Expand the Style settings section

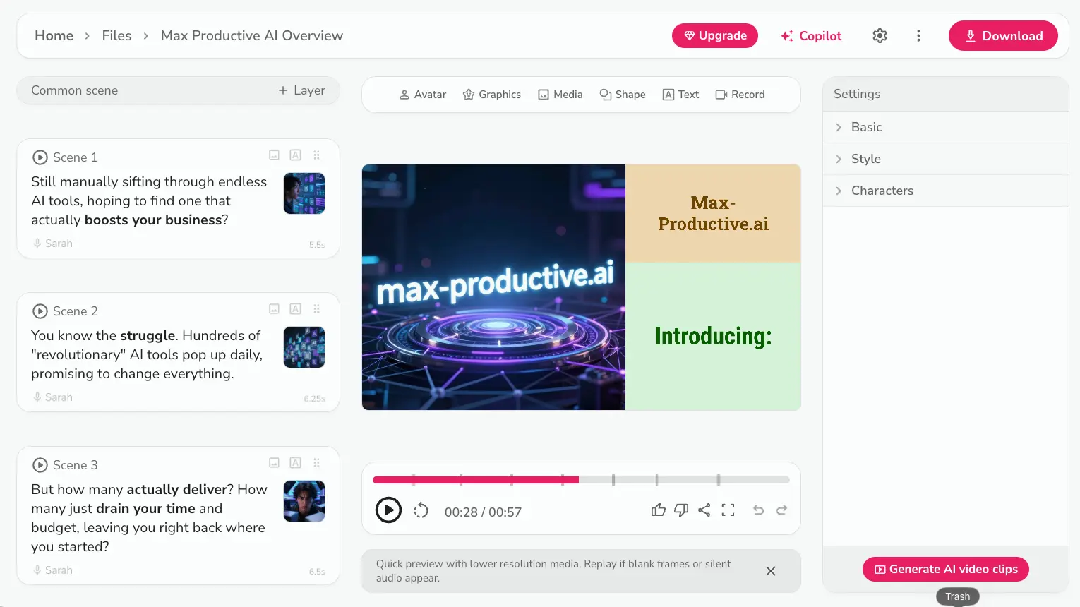(866, 159)
